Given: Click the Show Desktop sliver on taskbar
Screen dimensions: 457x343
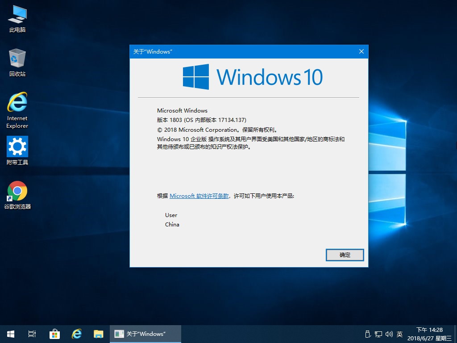Looking at the screenshot, I should pos(456,334).
